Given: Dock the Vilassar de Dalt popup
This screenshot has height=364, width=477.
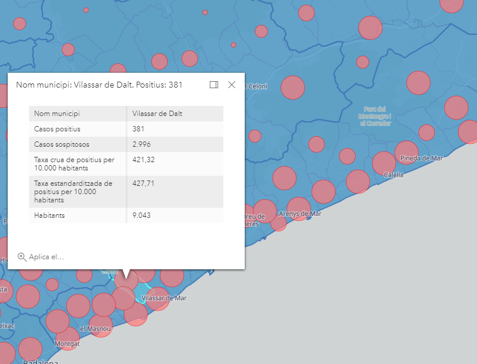Looking at the screenshot, I should (214, 85).
